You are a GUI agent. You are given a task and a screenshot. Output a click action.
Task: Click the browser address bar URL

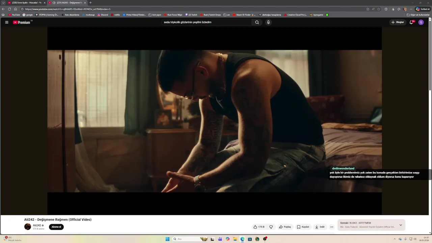(x=67, y=9)
